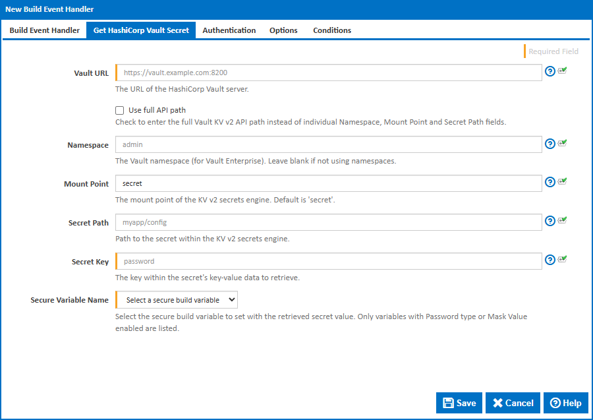Viewport: 593px width, 420px height.
Task: Click the help icon beside Vault URL
Action: [x=550, y=71]
